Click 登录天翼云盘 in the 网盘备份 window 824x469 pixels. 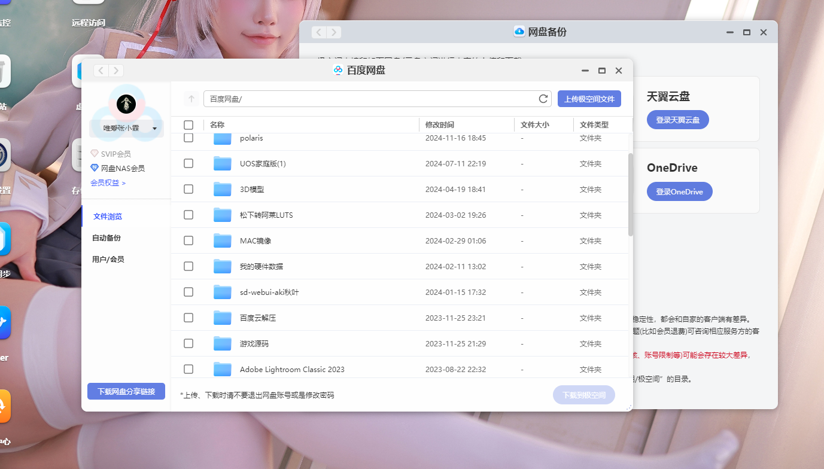[678, 120]
